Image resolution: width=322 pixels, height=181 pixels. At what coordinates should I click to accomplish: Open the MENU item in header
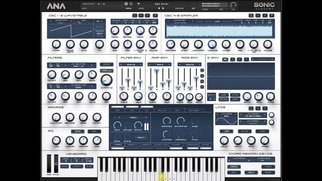click(x=129, y=9)
